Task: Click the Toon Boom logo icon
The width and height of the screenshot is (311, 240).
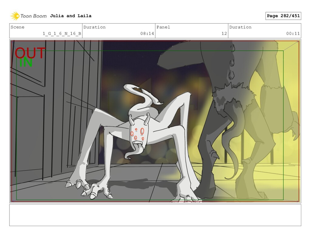Action: point(15,16)
